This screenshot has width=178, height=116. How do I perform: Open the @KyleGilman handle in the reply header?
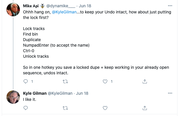click(x=60, y=93)
